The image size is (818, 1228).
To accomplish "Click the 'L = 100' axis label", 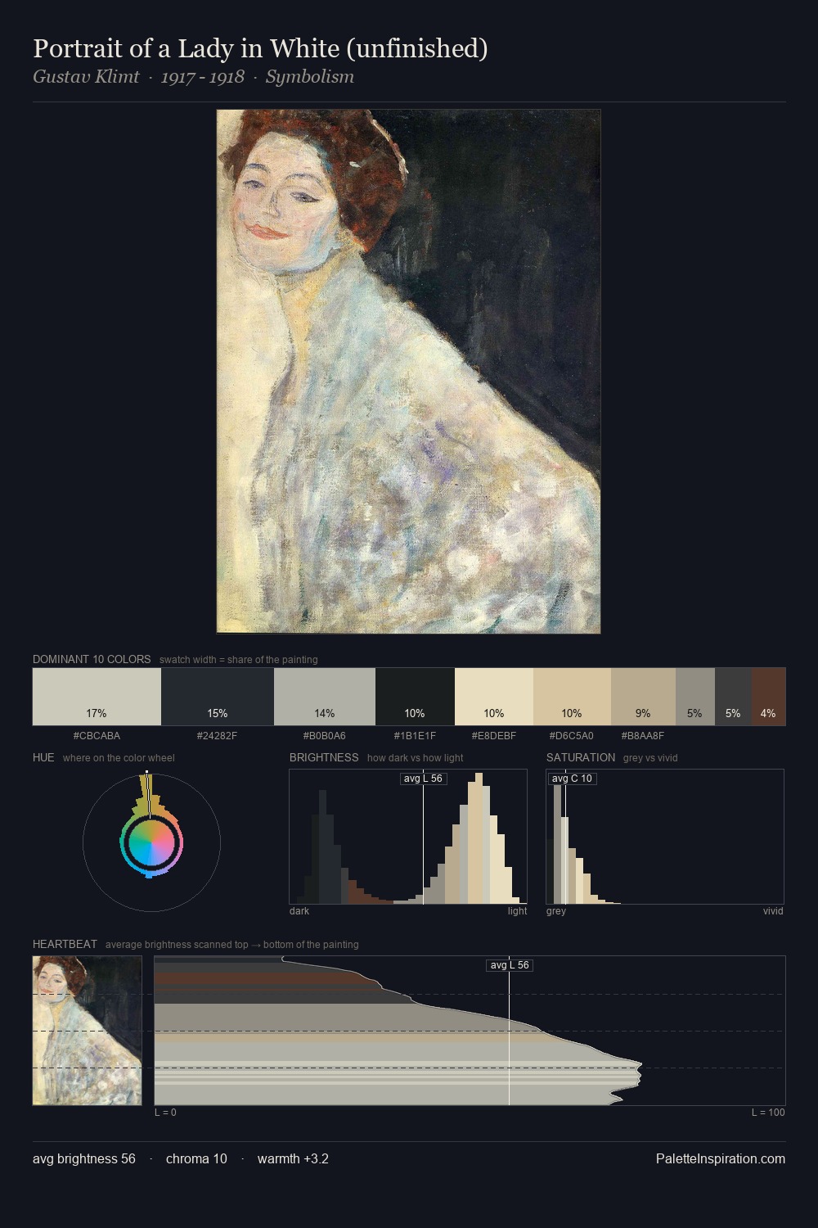I will pyautogui.click(x=768, y=1113).
